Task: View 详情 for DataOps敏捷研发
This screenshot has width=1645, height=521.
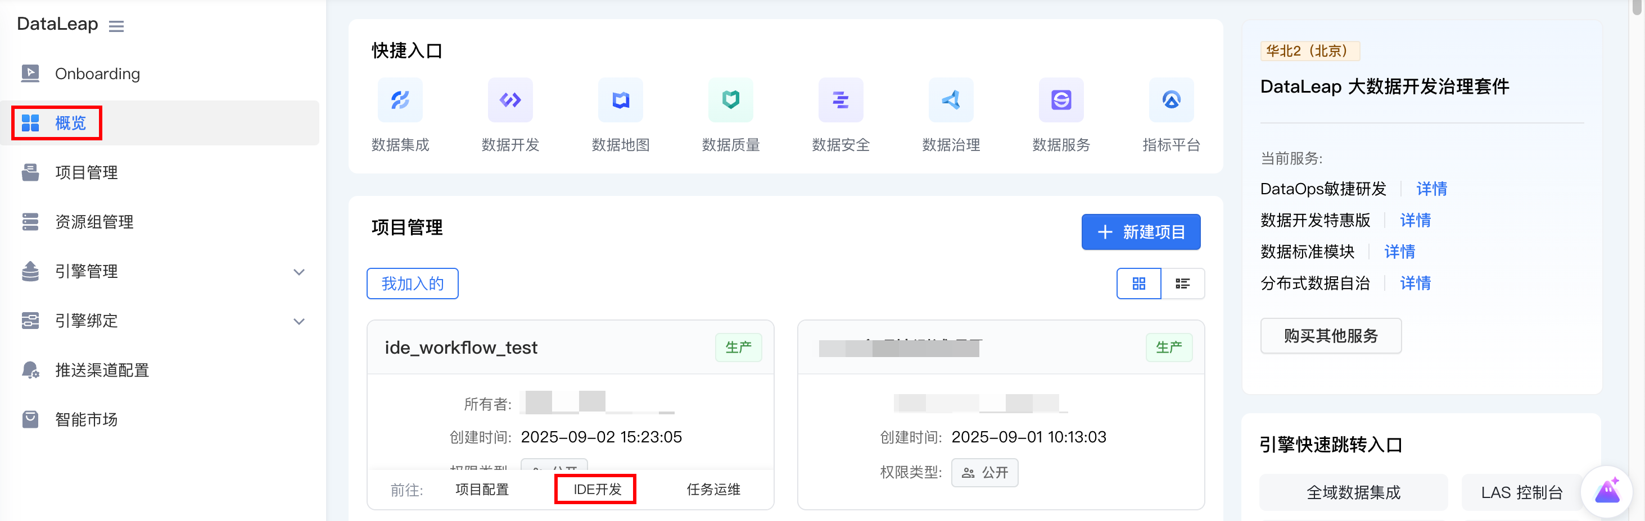Action: click(1432, 189)
